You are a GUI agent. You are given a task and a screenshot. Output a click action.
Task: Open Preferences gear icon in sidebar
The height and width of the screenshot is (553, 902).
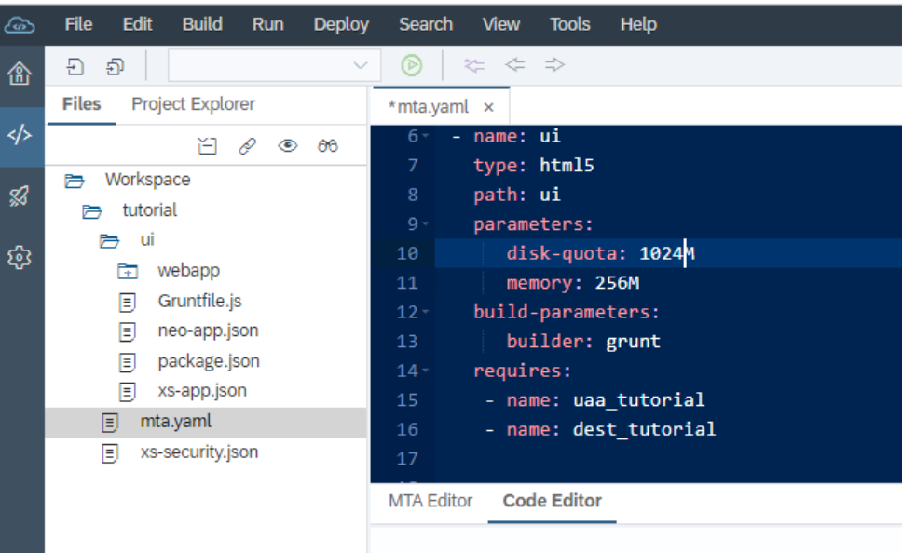coord(20,258)
